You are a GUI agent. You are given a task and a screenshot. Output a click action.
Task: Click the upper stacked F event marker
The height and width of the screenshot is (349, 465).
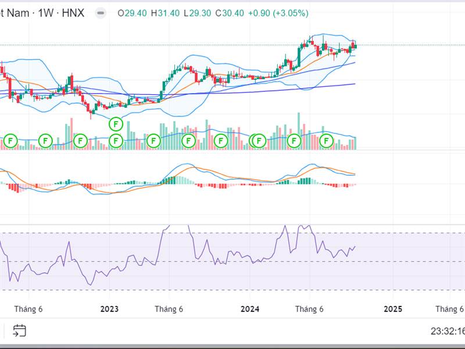click(116, 124)
